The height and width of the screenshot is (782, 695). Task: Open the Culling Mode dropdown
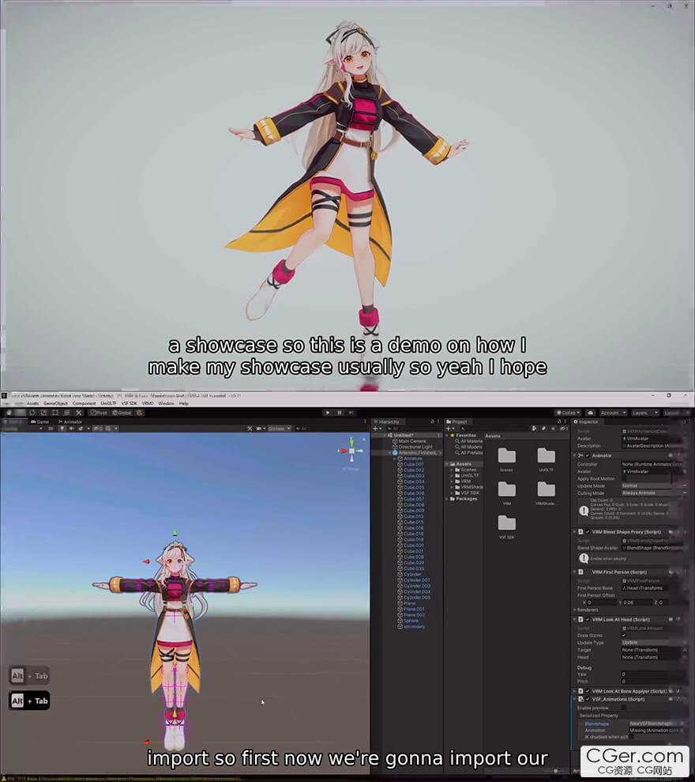click(654, 493)
